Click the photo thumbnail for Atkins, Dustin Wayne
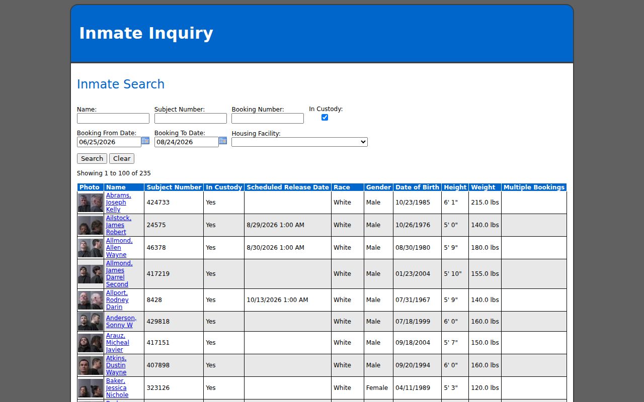Image resolution: width=644 pixels, height=402 pixels. pyautogui.click(x=91, y=365)
